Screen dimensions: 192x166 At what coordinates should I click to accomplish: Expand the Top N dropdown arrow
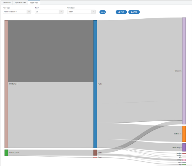pos(61,12)
